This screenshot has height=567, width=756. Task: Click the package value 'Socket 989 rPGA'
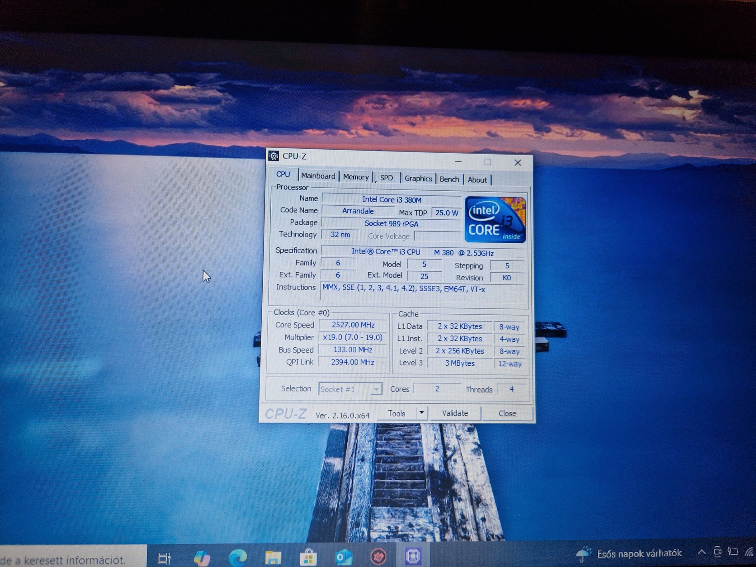point(392,223)
